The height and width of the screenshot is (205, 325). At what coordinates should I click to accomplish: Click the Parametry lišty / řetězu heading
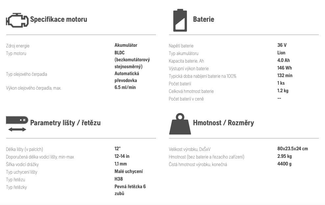(x=65, y=123)
